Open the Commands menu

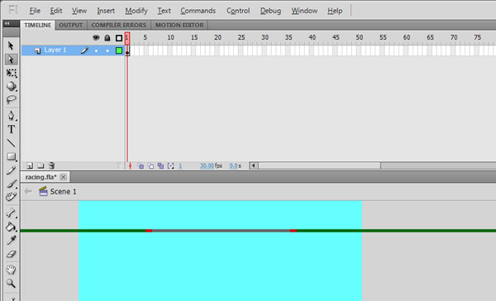(x=198, y=11)
